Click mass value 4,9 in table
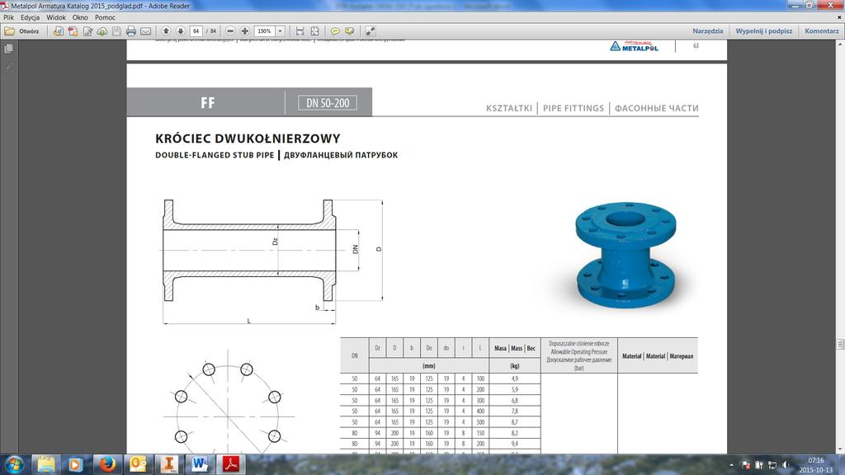 point(515,379)
